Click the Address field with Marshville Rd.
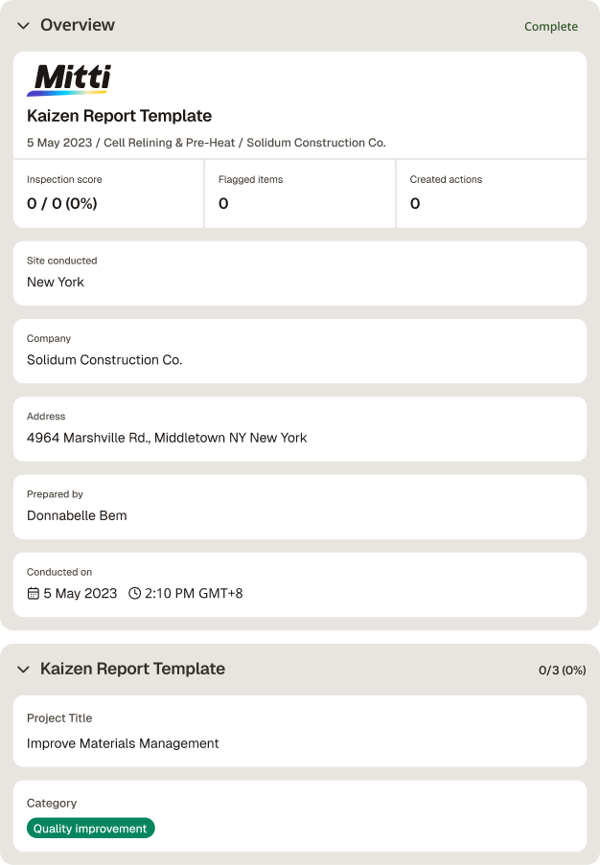Image resolution: width=600 pixels, height=865 pixels. pos(300,428)
